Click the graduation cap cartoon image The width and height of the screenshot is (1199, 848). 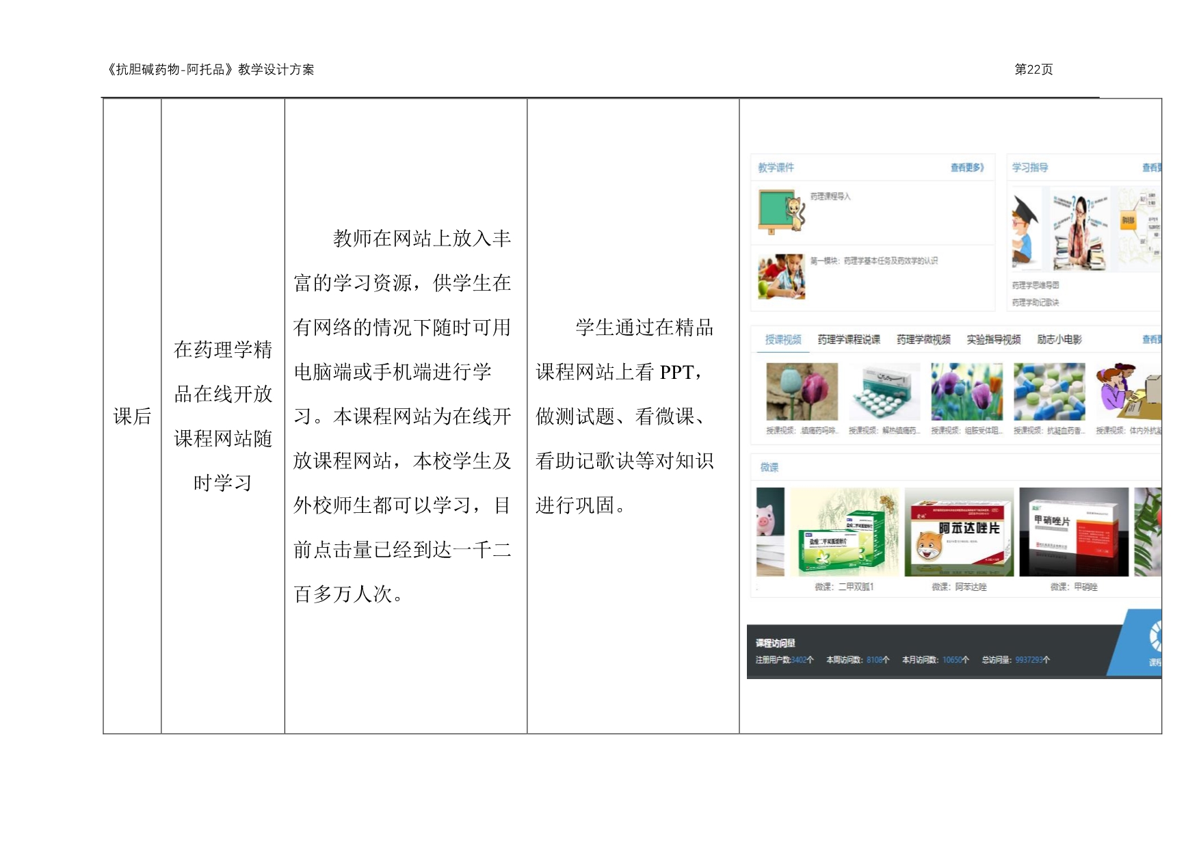1026,229
